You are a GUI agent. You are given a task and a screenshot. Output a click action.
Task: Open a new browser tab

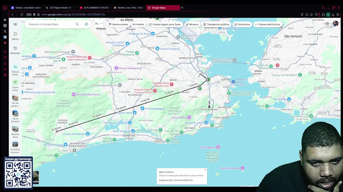pyautogui.click(x=182, y=8)
